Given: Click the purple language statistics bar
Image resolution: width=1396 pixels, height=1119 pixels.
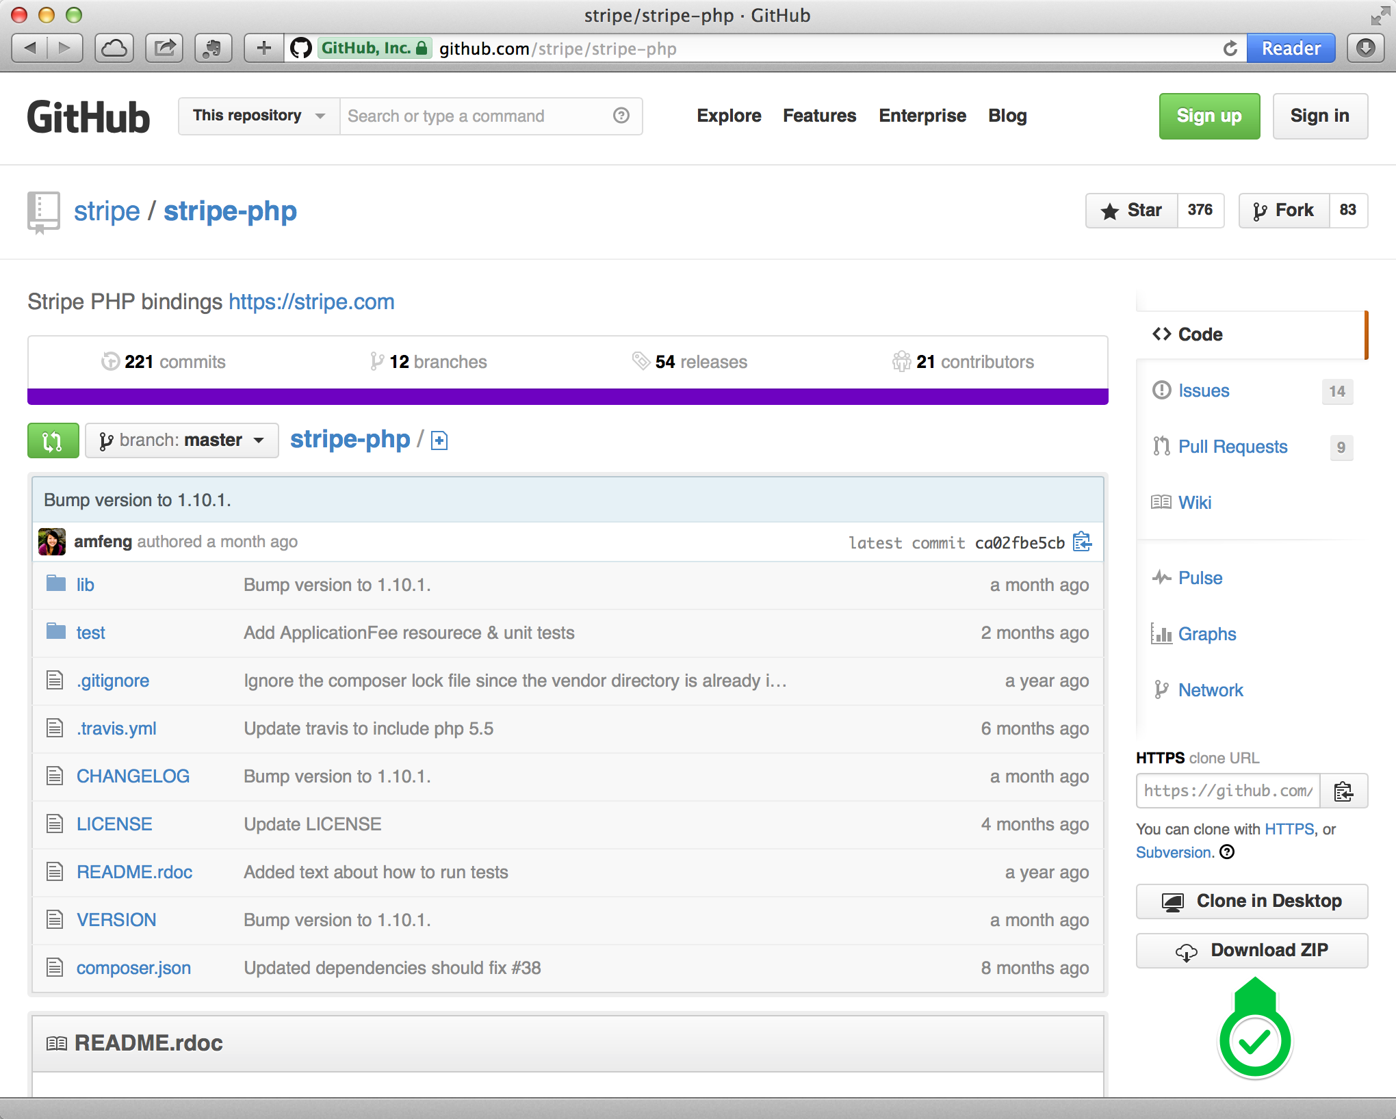Looking at the screenshot, I should pyautogui.click(x=567, y=397).
